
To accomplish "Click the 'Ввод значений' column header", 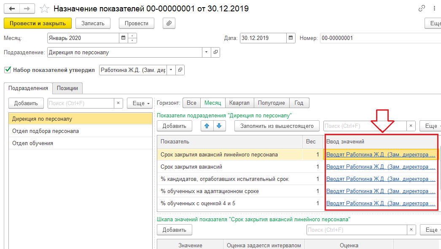I will tap(381, 142).
